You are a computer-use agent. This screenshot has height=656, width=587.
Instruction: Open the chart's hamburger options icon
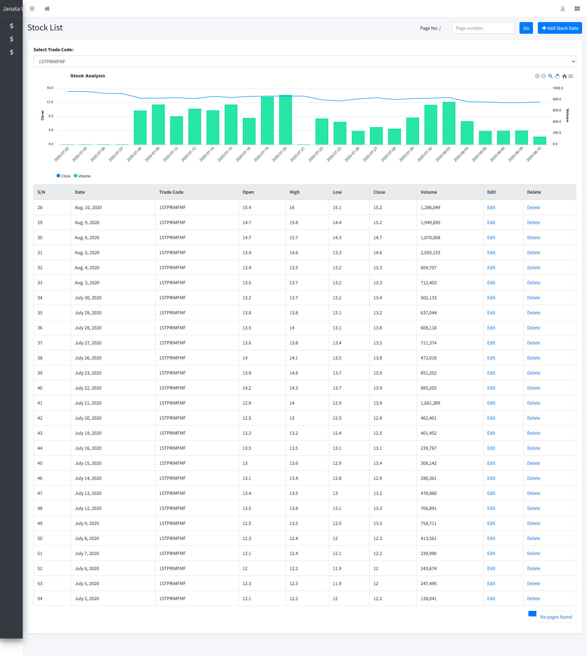click(571, 76)
